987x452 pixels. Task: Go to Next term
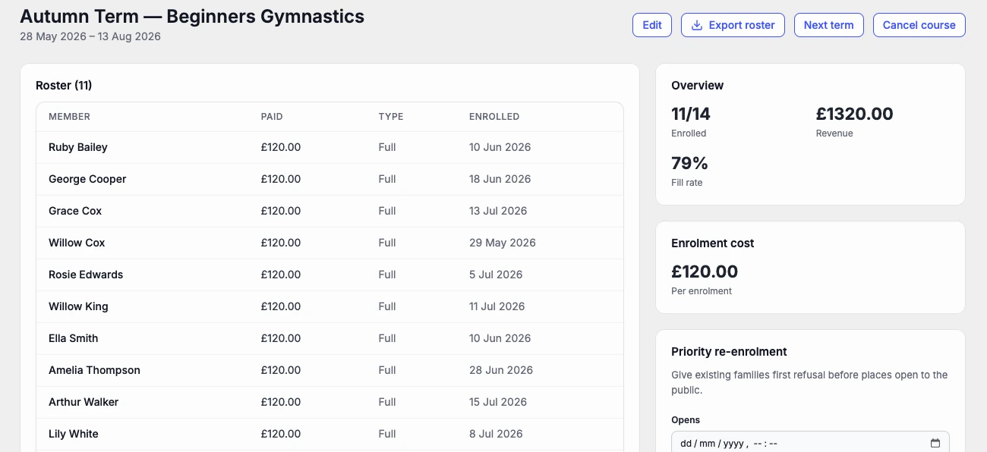click(829, 25)
